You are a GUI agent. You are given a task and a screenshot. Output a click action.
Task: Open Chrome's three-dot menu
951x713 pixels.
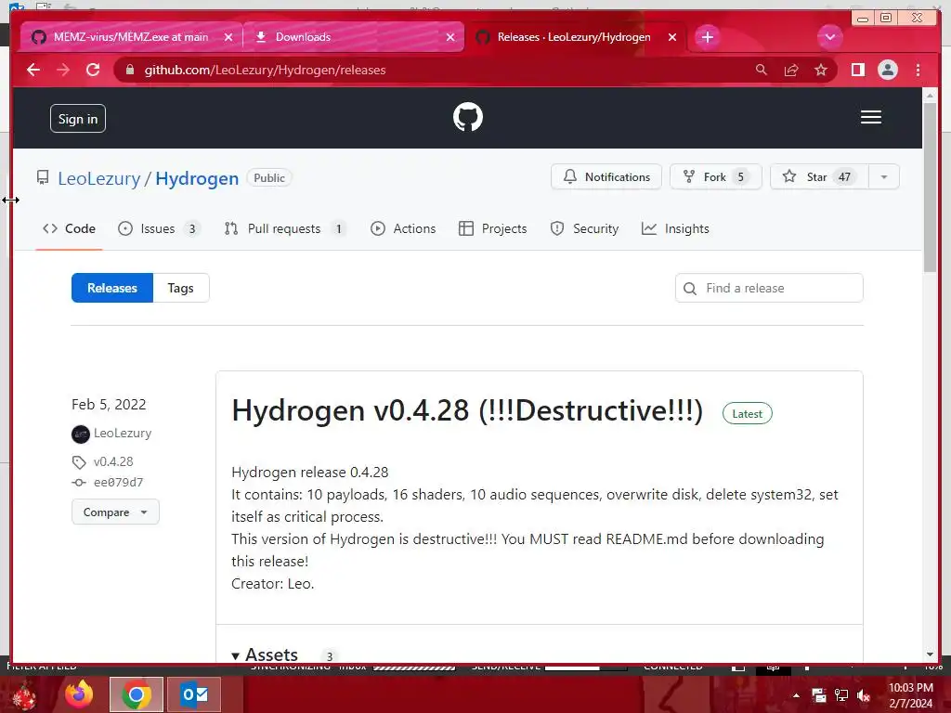click(918, 71)
